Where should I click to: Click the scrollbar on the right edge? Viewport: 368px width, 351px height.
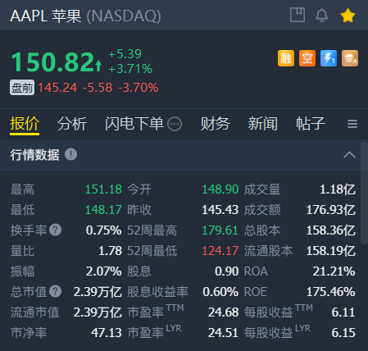(x=364, y=193)
